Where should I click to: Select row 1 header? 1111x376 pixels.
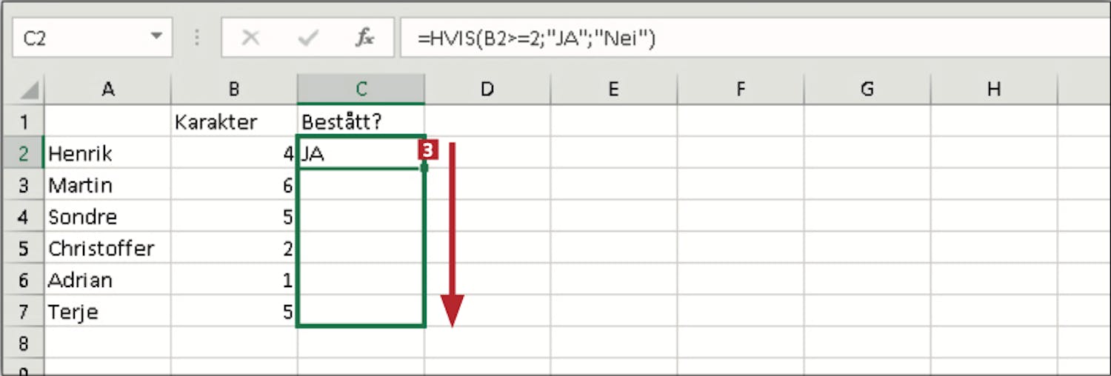22,122
